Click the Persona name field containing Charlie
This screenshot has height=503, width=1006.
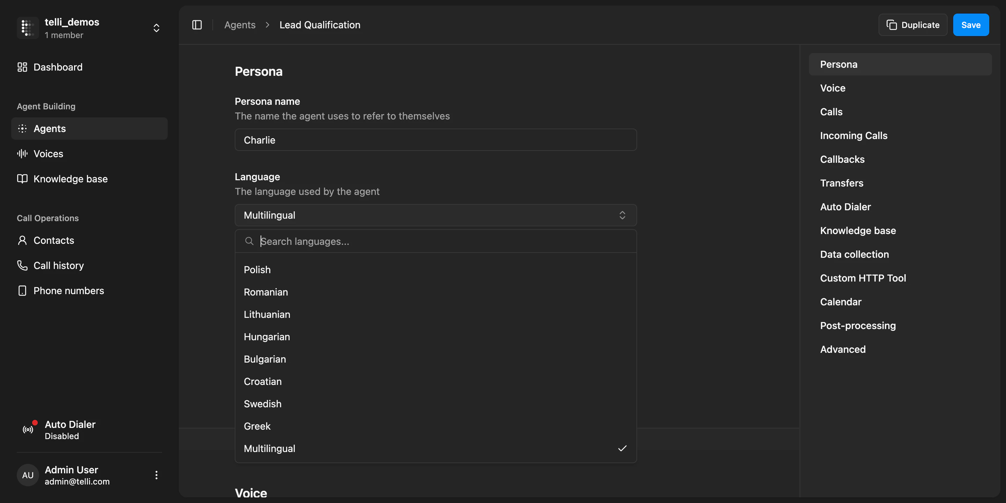(436, 140)
